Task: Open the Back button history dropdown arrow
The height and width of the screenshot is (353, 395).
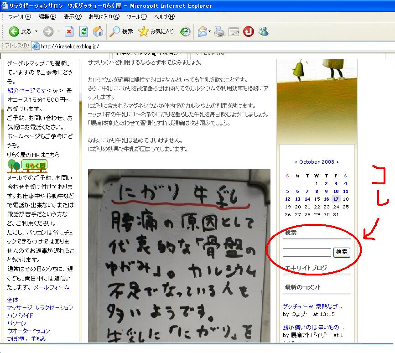Action: tap(36, 31)
